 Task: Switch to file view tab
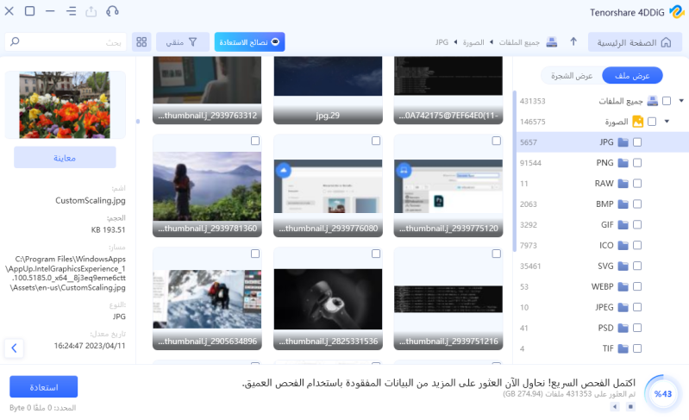point(632,76)
